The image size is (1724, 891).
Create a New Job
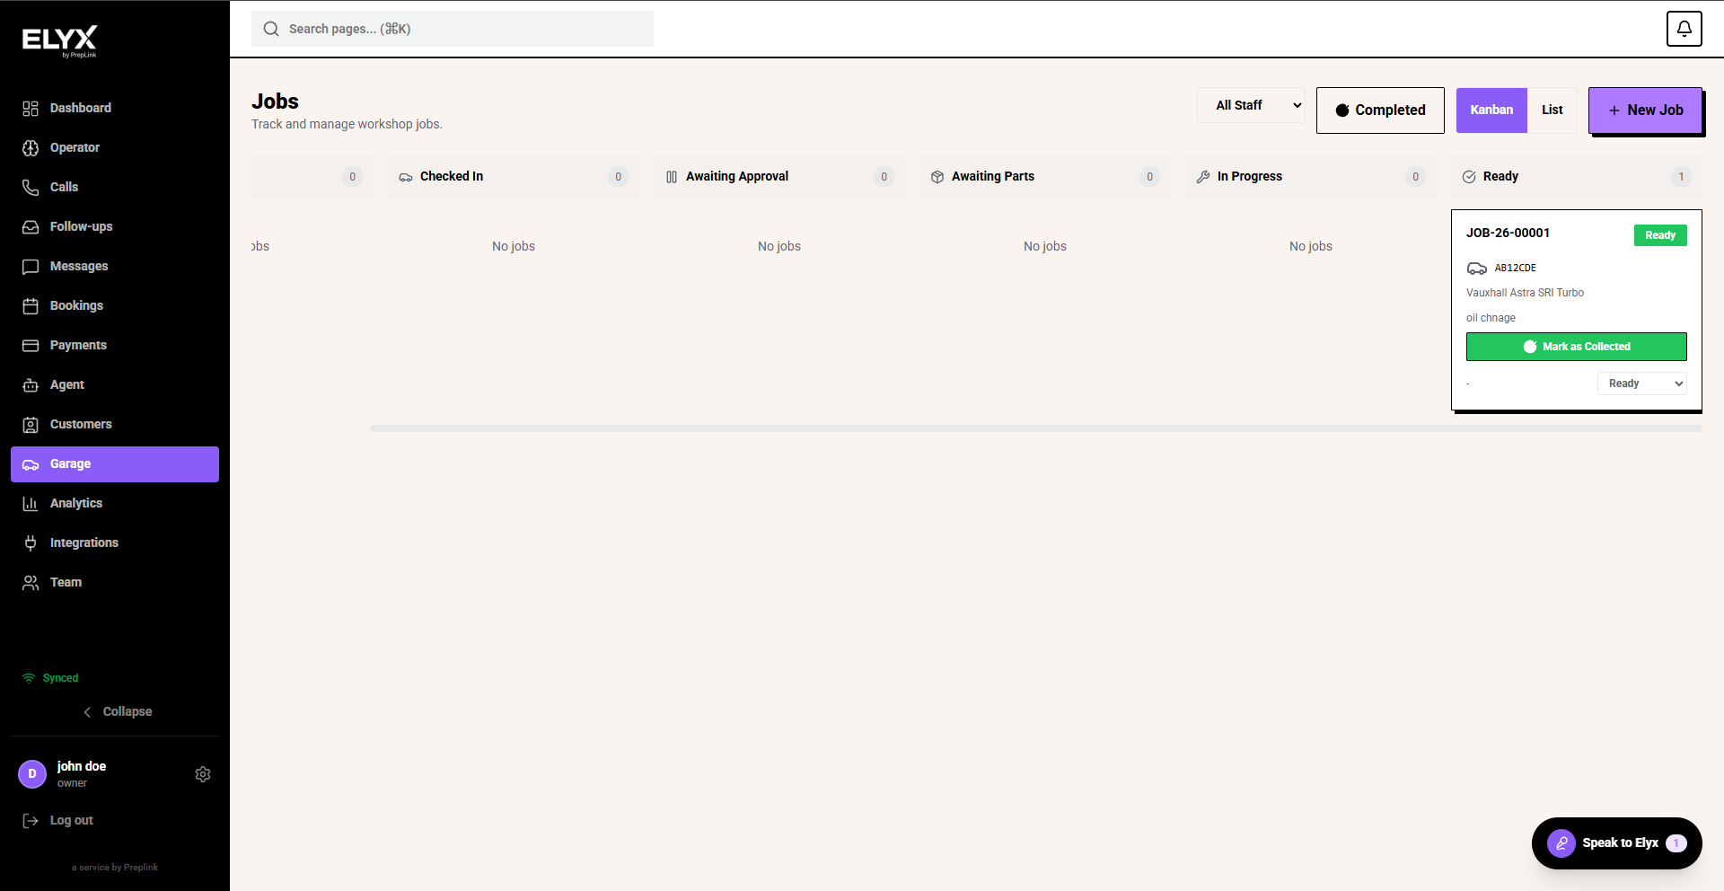pyautogui.click(x=1645, y=110)
